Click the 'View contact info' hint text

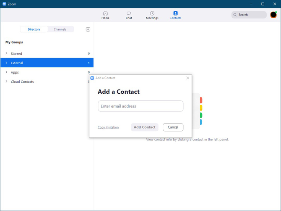pos(187,140)
